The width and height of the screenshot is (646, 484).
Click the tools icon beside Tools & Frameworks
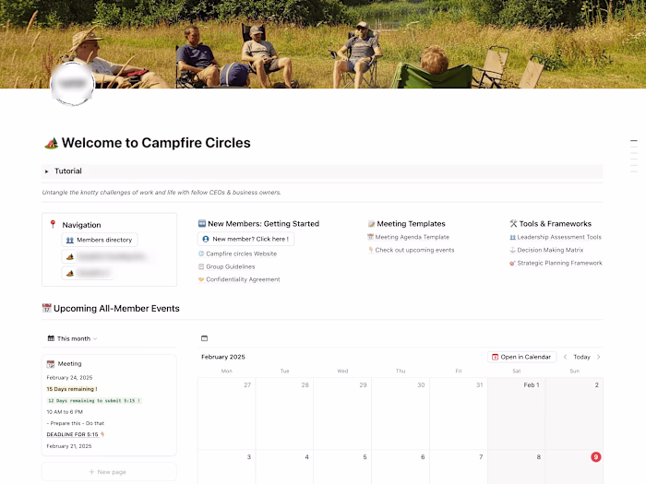[x=513, y=223]
